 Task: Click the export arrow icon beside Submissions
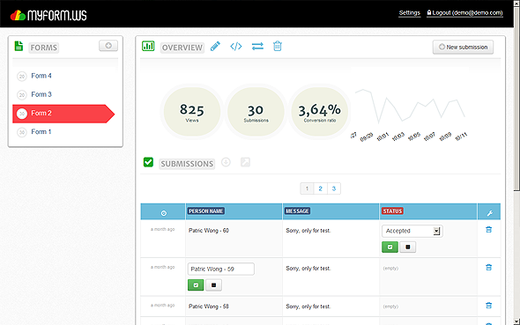(x=245, y=162)
